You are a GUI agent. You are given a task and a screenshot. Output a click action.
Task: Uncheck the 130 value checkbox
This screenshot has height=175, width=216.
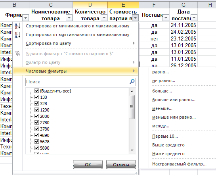click(x=36, y=97)
